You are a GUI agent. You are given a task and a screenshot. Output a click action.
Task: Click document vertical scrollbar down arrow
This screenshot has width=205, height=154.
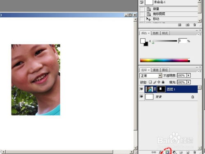[x=135, y=148]
